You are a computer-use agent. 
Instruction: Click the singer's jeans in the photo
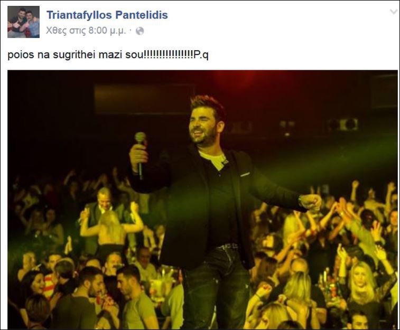coord(217,288)
